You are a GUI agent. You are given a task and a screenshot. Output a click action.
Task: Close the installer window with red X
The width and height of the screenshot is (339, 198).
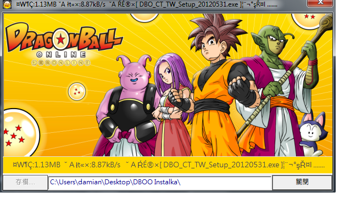click(x=320, y=3)
